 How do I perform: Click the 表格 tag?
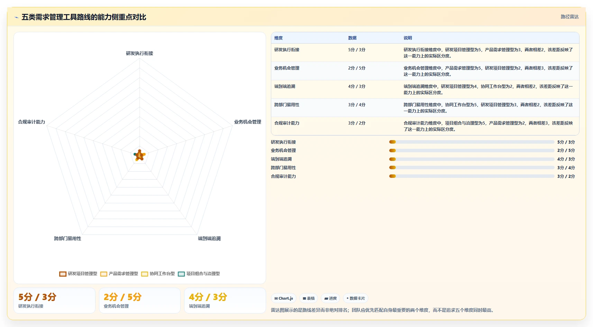309,298
